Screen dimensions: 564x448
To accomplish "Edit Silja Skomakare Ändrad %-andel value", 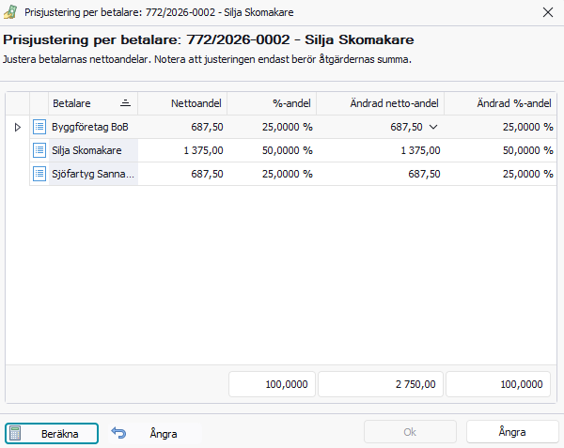I will point(500,150).
